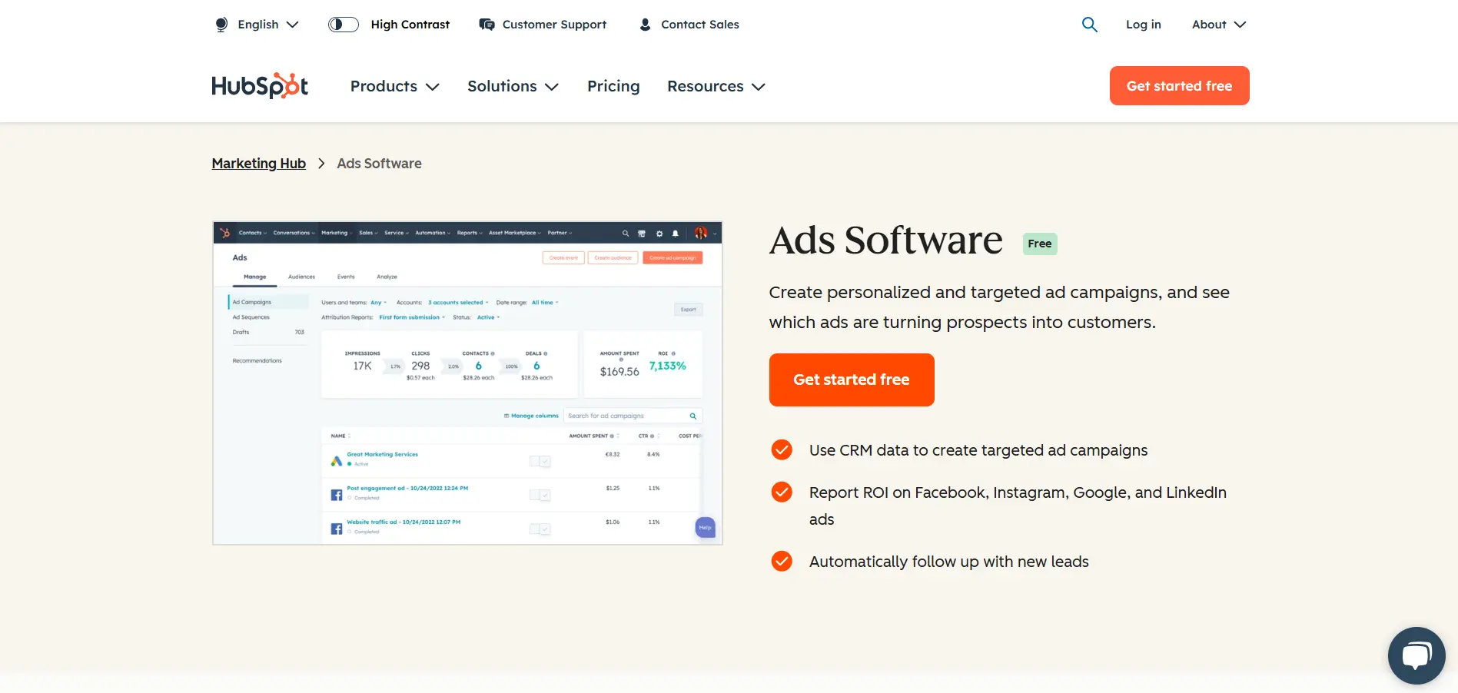Screen dimensions: 1458x693
Task: Click 'Use CRM data to create targeted ad campaigns'
Action: tap(978, 450)
